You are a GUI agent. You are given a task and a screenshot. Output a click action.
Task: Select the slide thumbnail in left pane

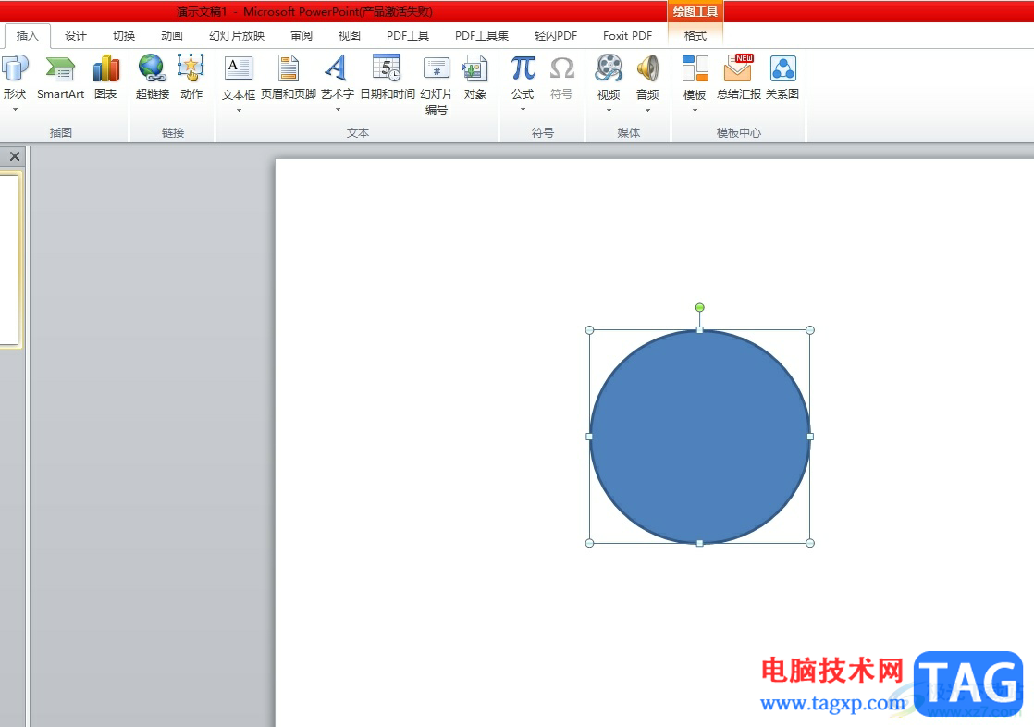click(9, 259)
